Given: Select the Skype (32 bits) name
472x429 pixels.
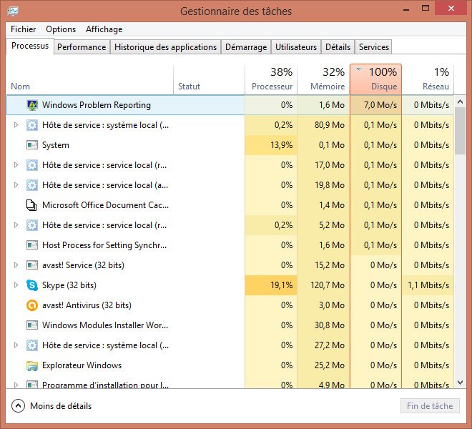Looking at the screenshot, I should [69, 285].
